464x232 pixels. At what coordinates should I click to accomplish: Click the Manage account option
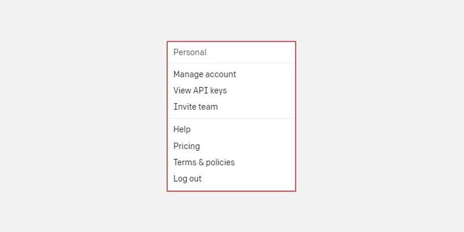click(204, 74)
